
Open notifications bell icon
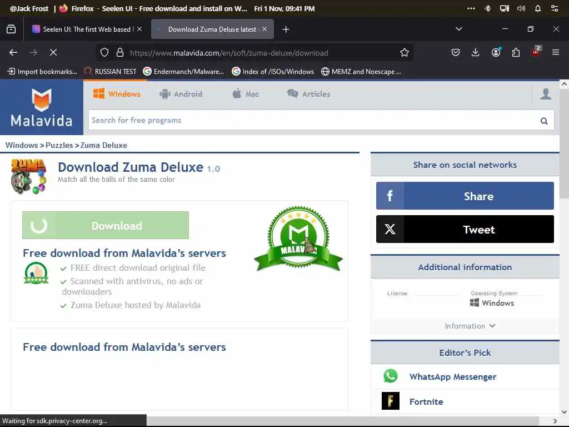tap(538, 8)
